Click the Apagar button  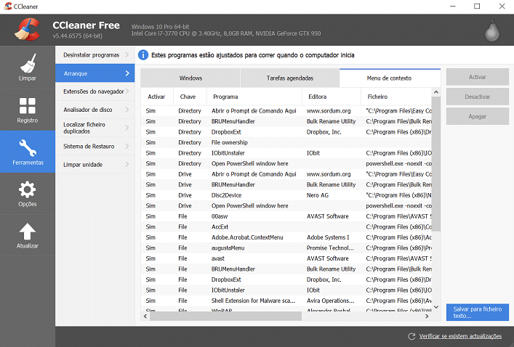click(477, 116)
